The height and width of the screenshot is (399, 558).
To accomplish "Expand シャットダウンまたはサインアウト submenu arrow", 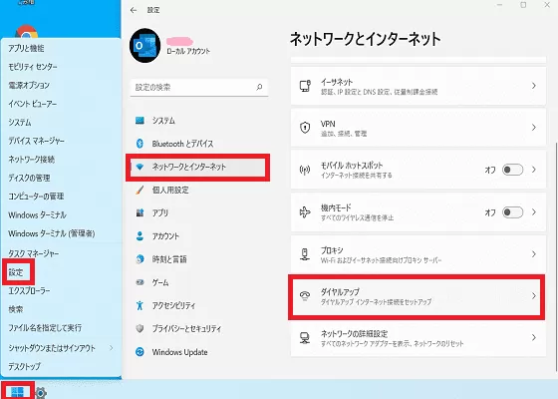I will (x=112, y=348).
